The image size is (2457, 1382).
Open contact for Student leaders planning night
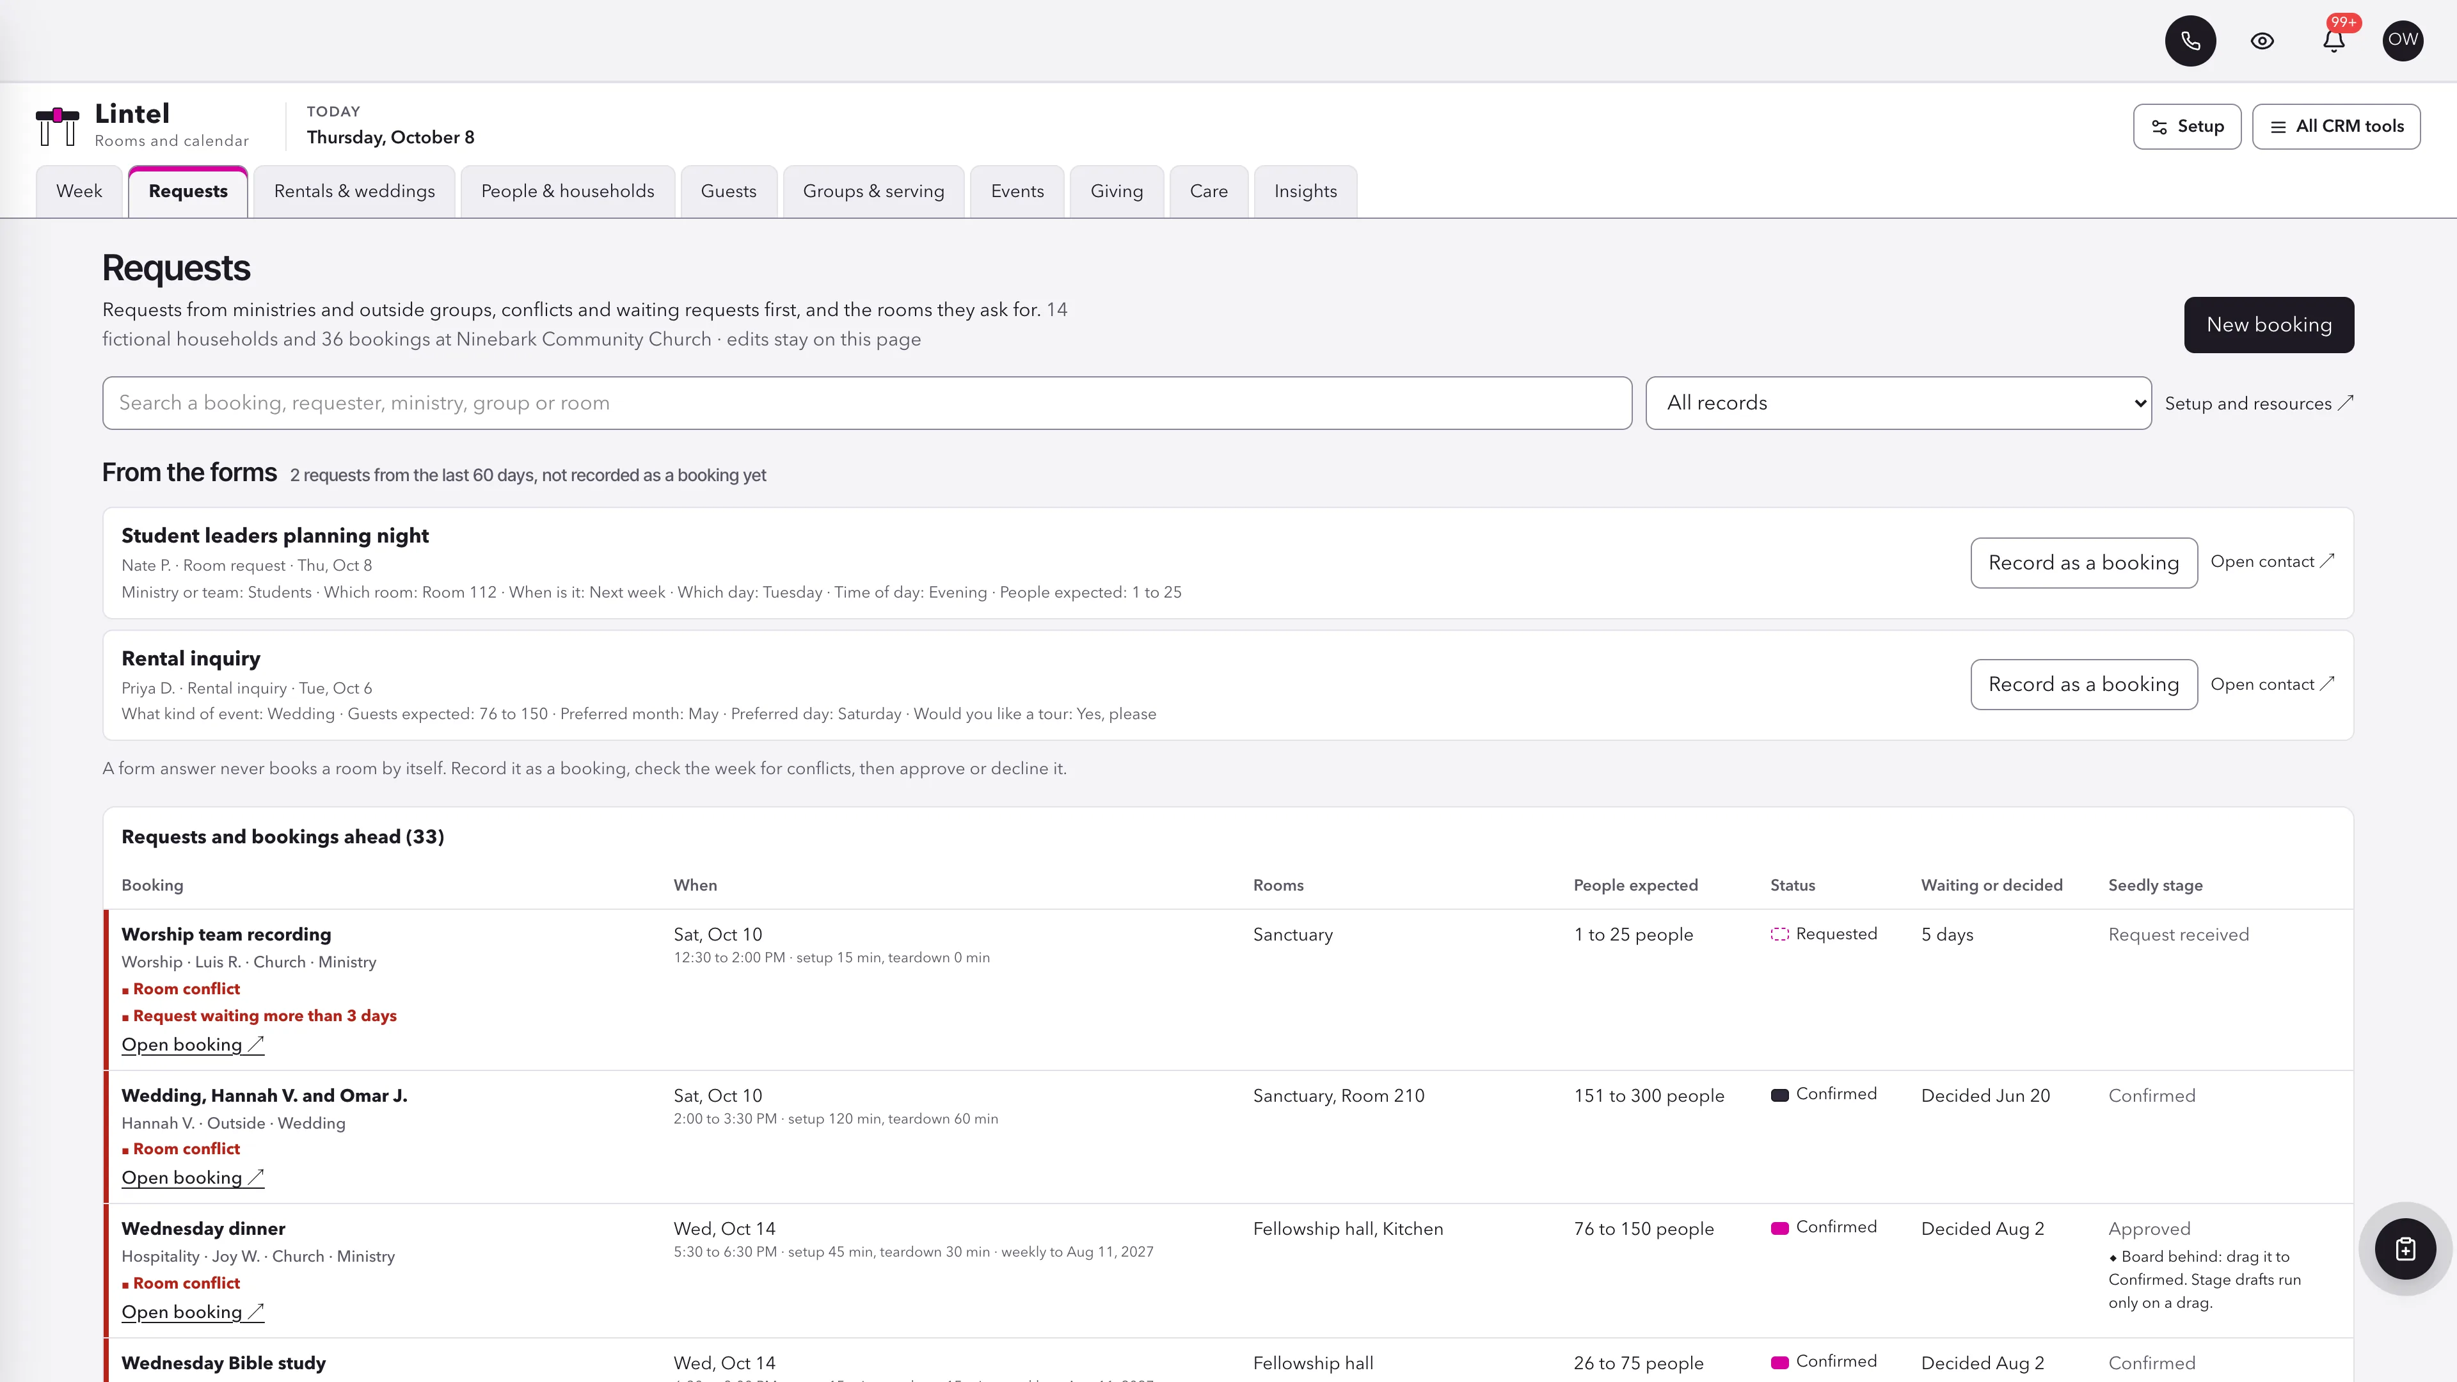click(2272, 562)
